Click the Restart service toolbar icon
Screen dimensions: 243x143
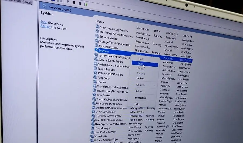pyautogui.click(x=86, y=4)
